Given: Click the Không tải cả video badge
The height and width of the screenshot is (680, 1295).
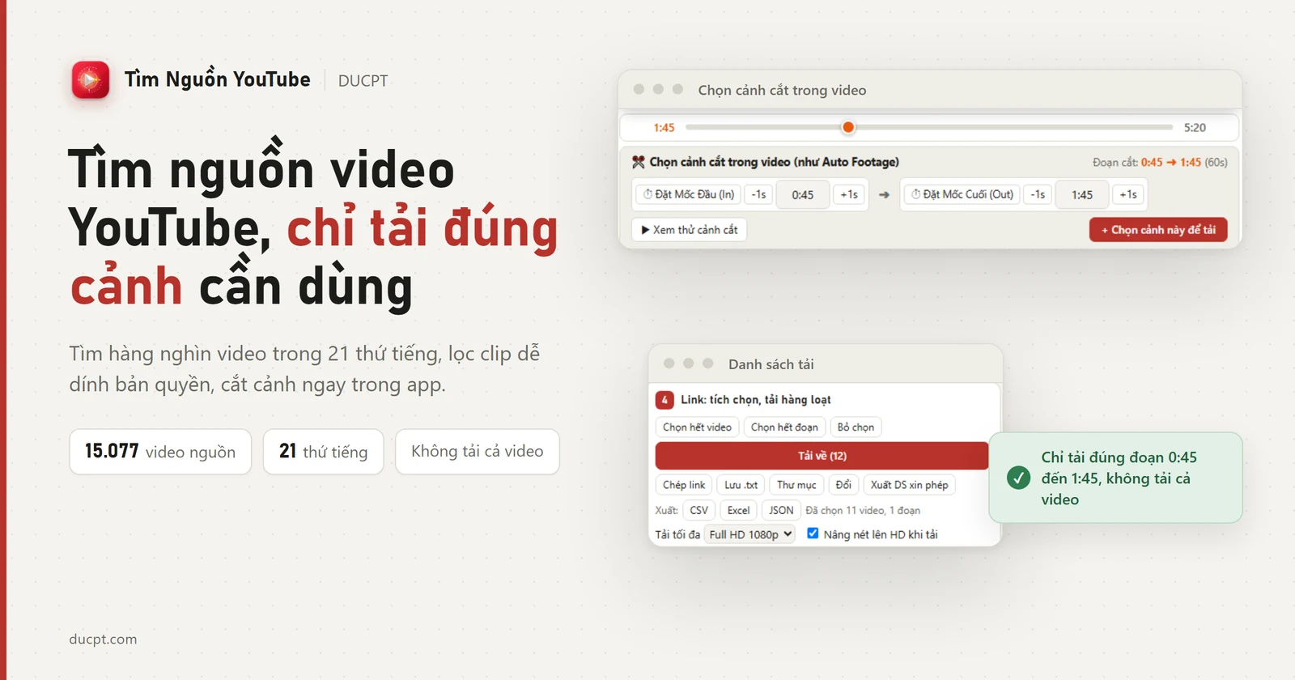Looking at the screenshot, I should (477, 452).
